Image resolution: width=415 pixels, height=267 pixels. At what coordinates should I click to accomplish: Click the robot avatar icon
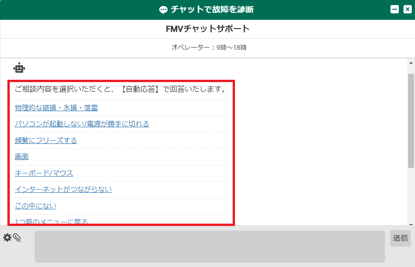coord(19,68)
